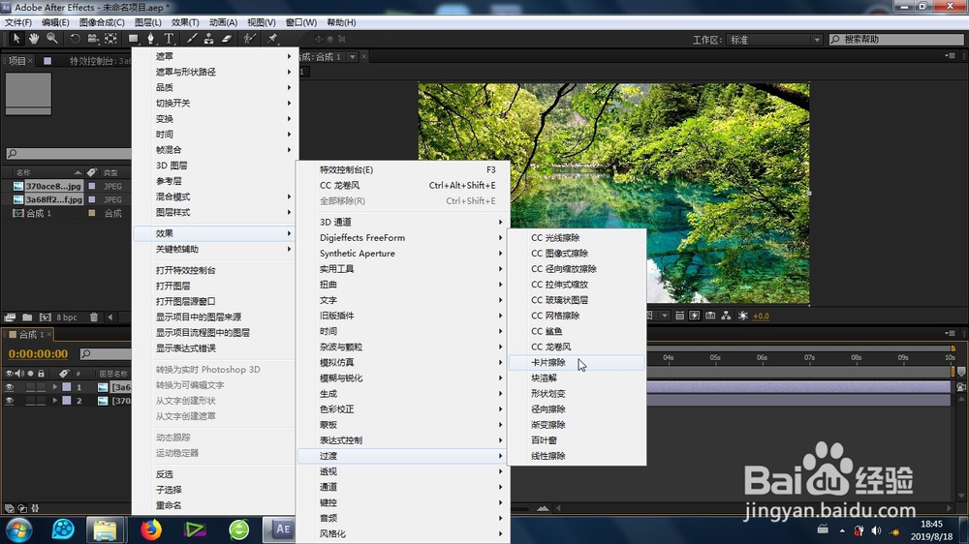This screenshot has height=544, width=969.
Task: Toggle the lock column header switch
Action: 41,374
